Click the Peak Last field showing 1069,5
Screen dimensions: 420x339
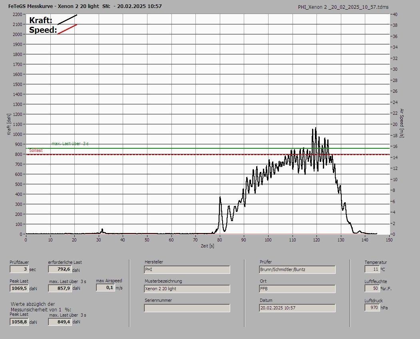[x=19, y=288]
